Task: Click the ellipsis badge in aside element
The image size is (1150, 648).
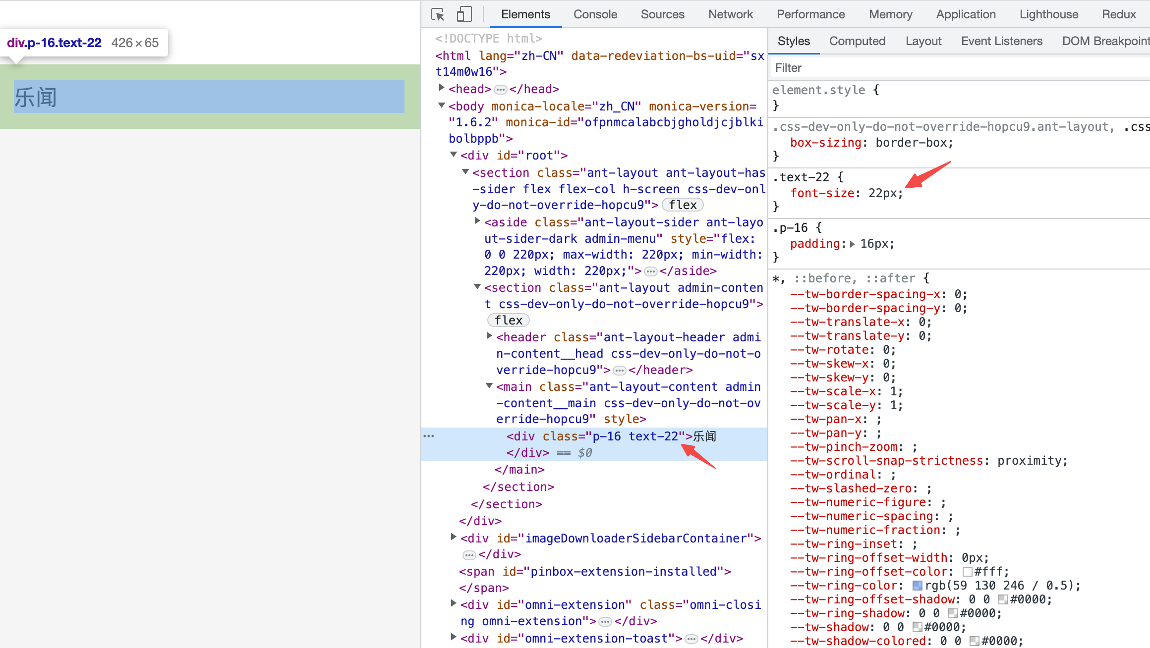Action: coord(651,271)
